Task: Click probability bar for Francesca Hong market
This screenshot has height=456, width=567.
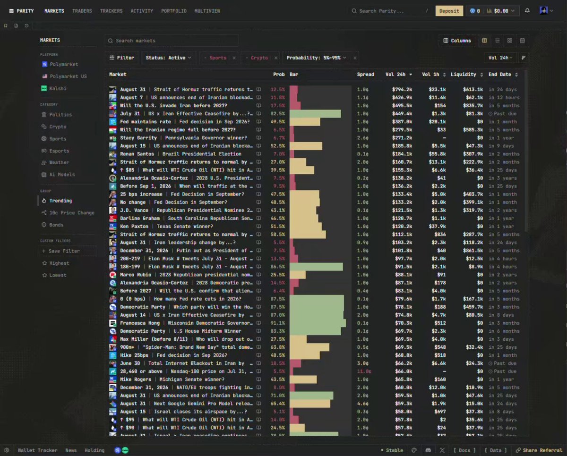Action: click(318, 323)
